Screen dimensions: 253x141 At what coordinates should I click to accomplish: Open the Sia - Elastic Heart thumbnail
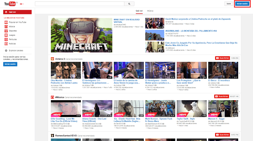point(129,108)
